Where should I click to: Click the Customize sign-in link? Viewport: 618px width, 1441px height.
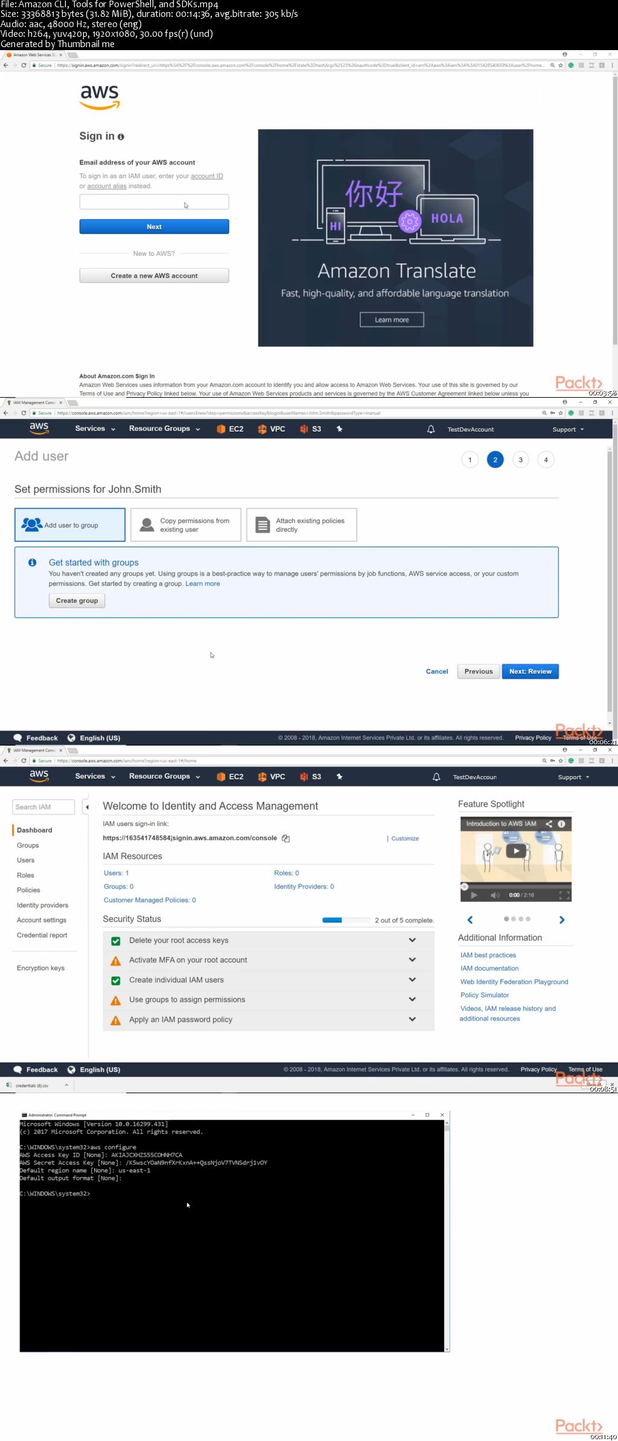coord(405,839)
